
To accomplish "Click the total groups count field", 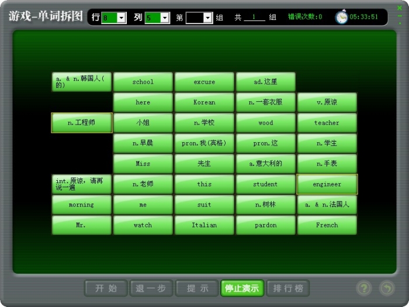I will (x=255, y=18).
